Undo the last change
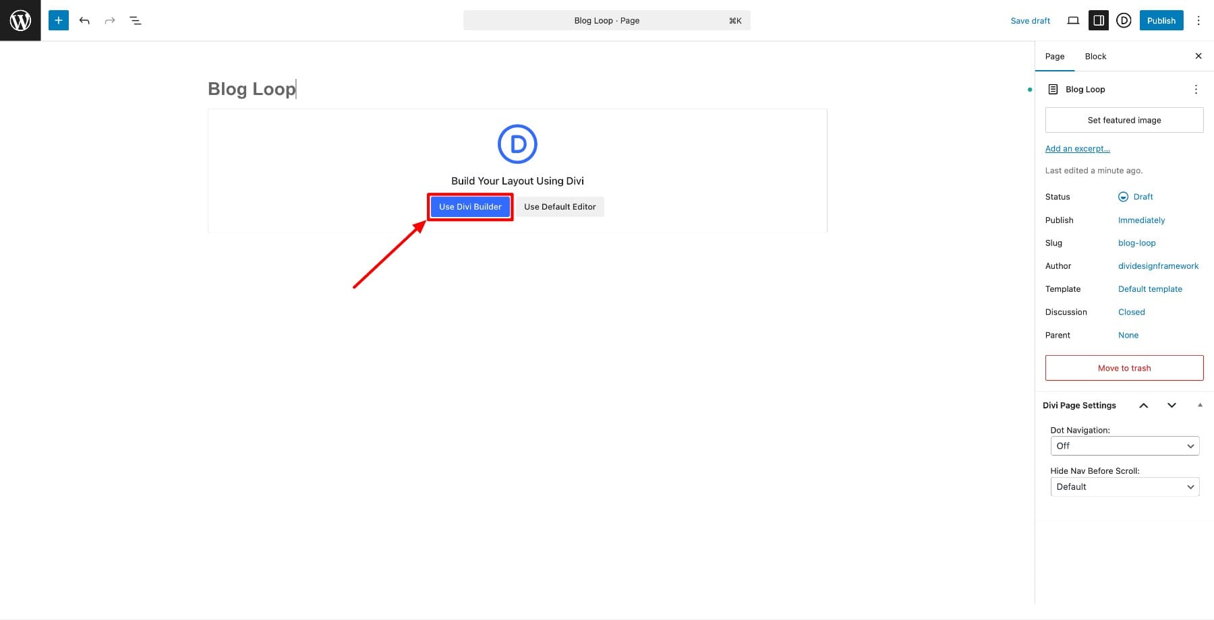Image resolution: width=1214 pixels, height=620 pixels. click(x=84, y=20)
